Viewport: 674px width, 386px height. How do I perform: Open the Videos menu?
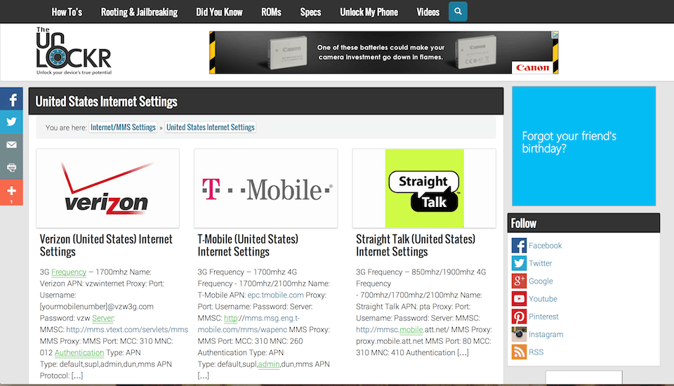(428, 12)
